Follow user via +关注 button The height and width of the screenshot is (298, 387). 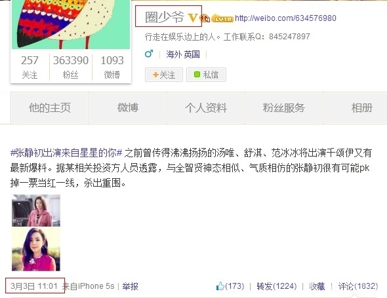(164, 75)
